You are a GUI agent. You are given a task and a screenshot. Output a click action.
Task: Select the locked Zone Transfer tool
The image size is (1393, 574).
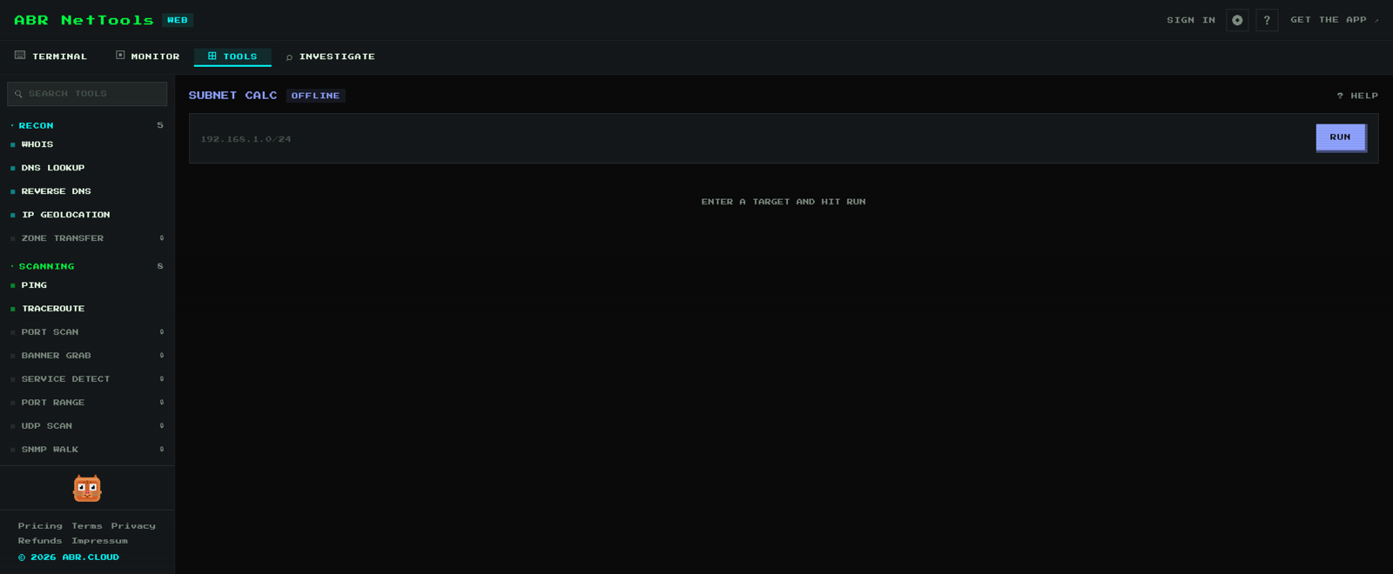(x=87, y=238)
